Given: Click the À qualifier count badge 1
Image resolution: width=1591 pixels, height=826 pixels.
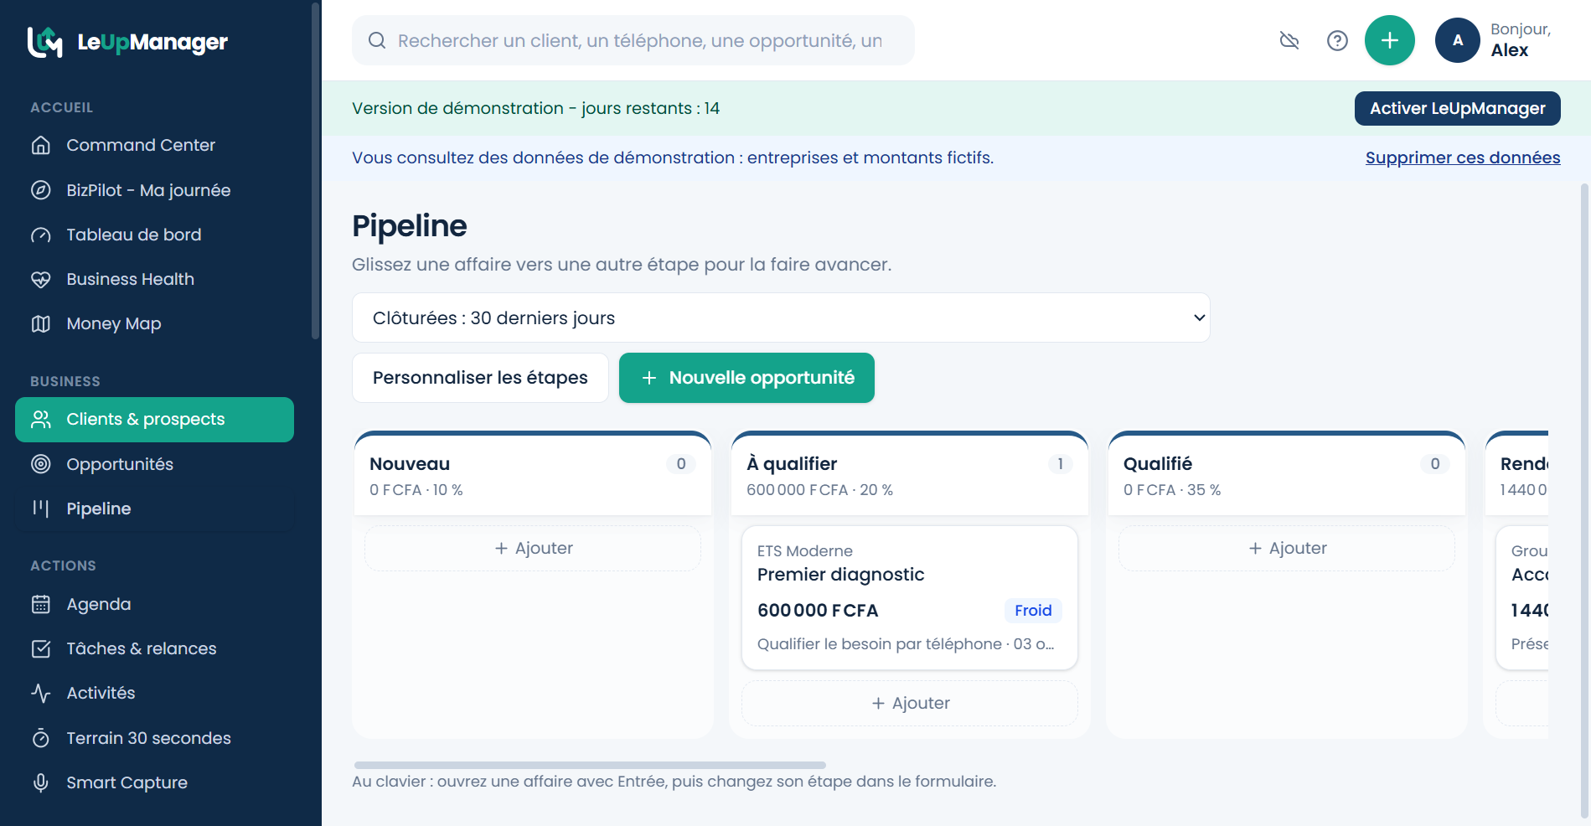Looking at the screenshot, I should tap(1060, 464).
